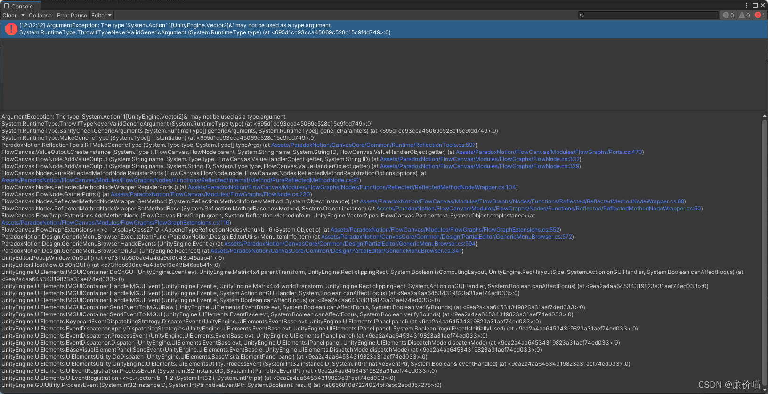Image resolution: width=768 pixels, height=394 pixels.
Task: Click the Clear button
Action: click(x=9, y=16)
